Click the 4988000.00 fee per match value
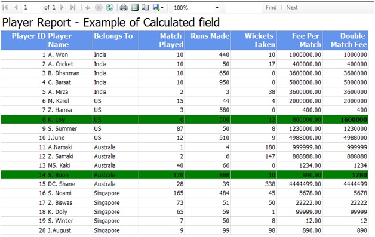 [x=305, y=138]
